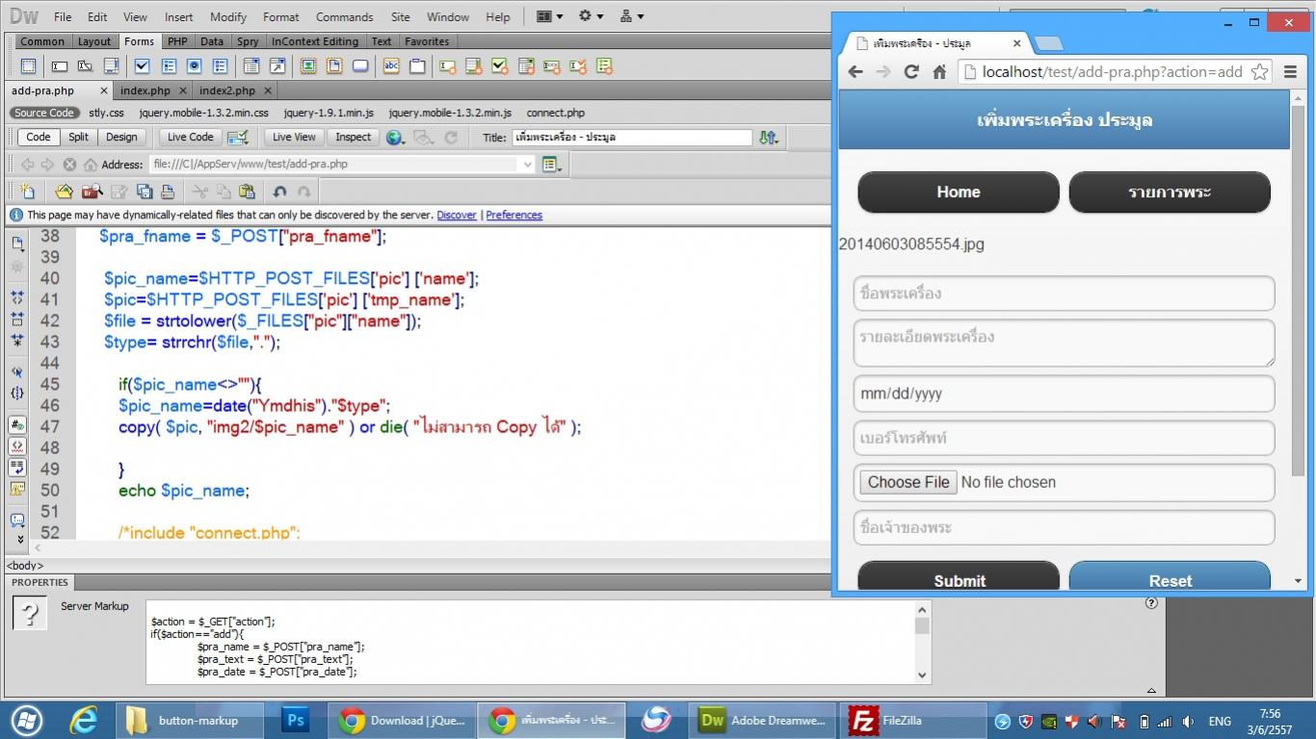Toggle Live View mode
The image size is (1316, 739).
click(294, 138)
